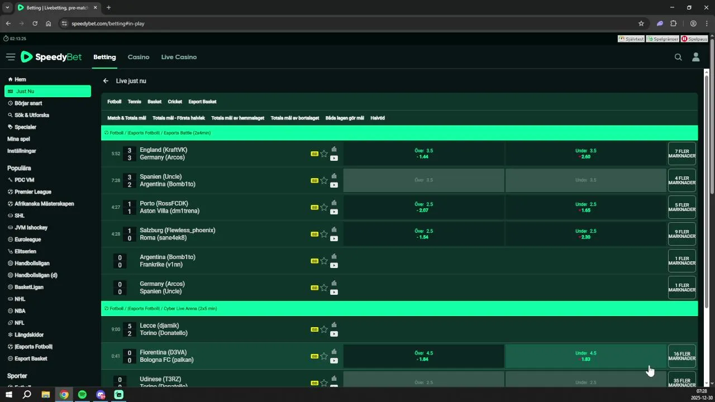Viewport: 715px width, 402px height.
Task: Click the SpeedyBet logo
Action: [x=51, y=57]
